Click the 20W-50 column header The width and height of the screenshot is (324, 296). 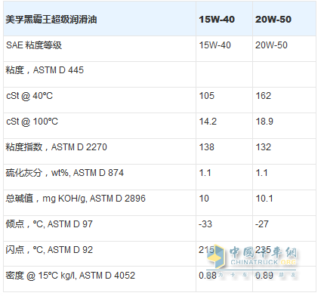(273, 20)
